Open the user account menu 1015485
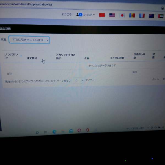 [x=88, y=15]
